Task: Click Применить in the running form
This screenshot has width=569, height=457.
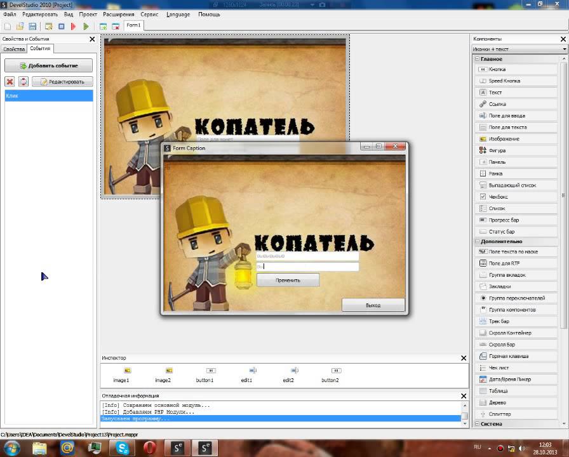Action: tap(288, 280)
